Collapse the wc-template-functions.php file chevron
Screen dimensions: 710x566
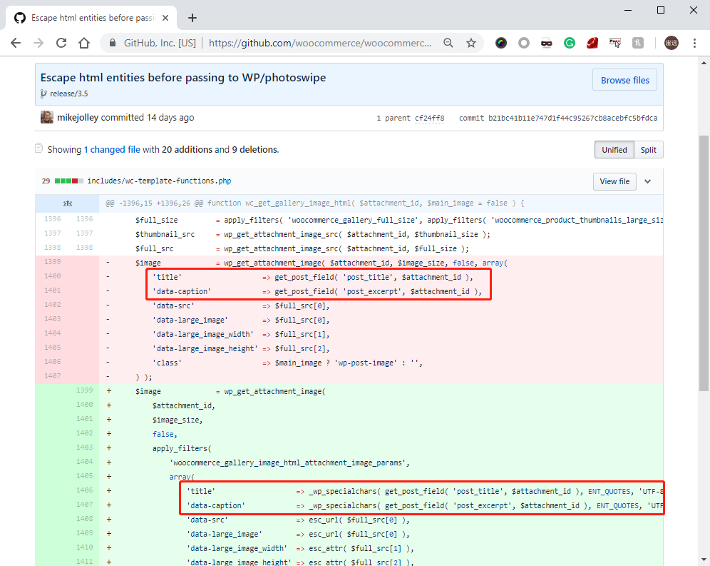[647, 181]
